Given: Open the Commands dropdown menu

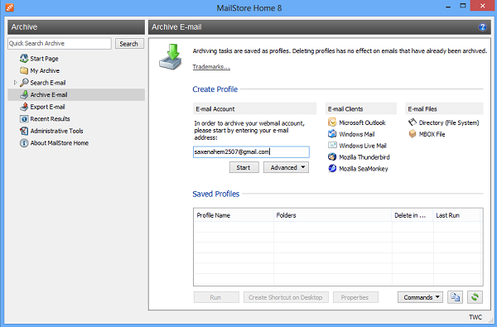Looking at the screenshot, I should pyautogui.click(x=420, y=297).
